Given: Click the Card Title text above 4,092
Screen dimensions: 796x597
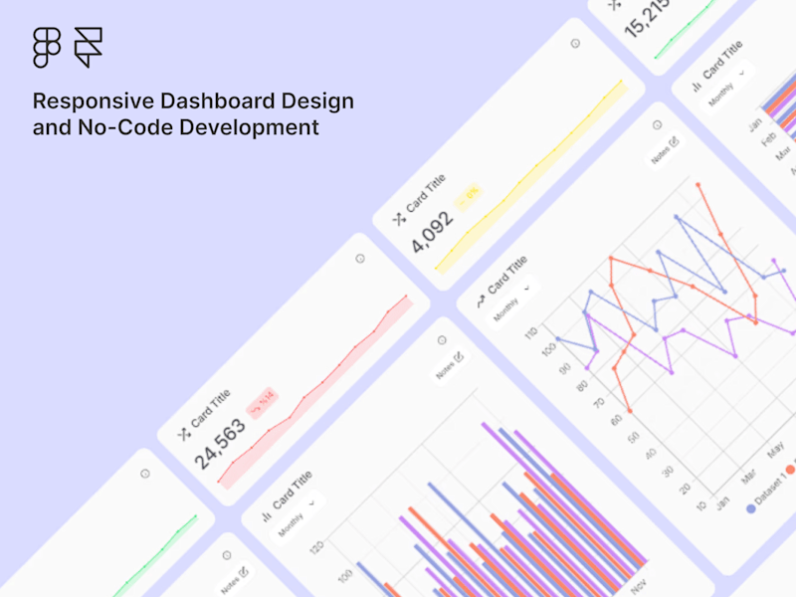Looking at the screenshot, I should click(426, 193).
